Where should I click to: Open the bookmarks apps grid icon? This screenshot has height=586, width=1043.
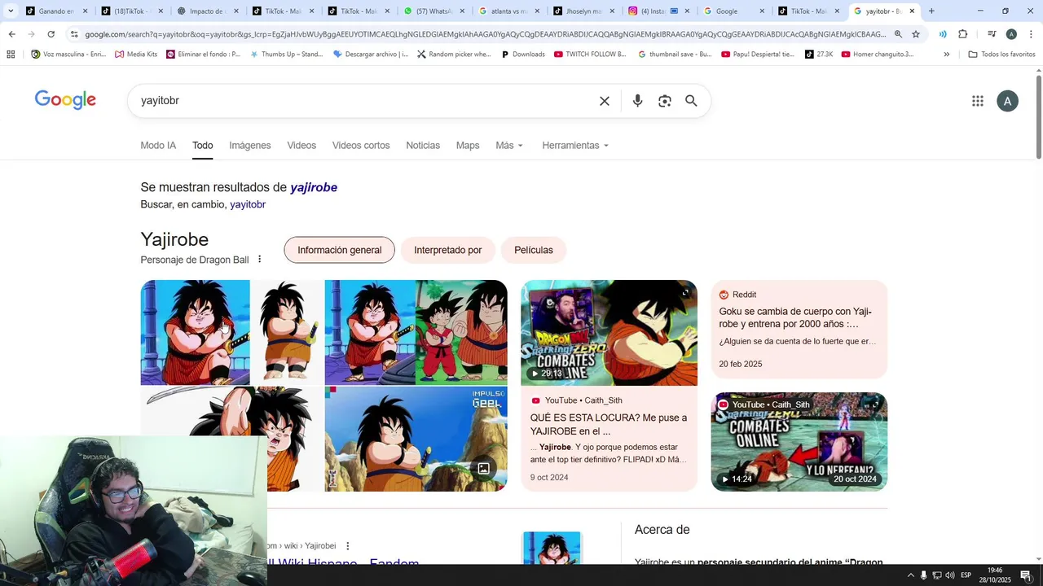point(11,55)
